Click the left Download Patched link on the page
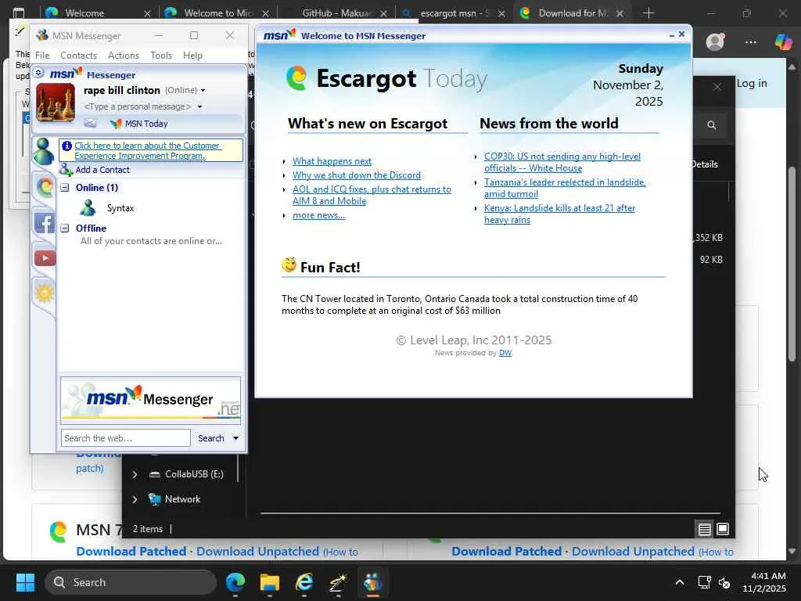Viewport: 801px width, 601px height. [131, 552]
